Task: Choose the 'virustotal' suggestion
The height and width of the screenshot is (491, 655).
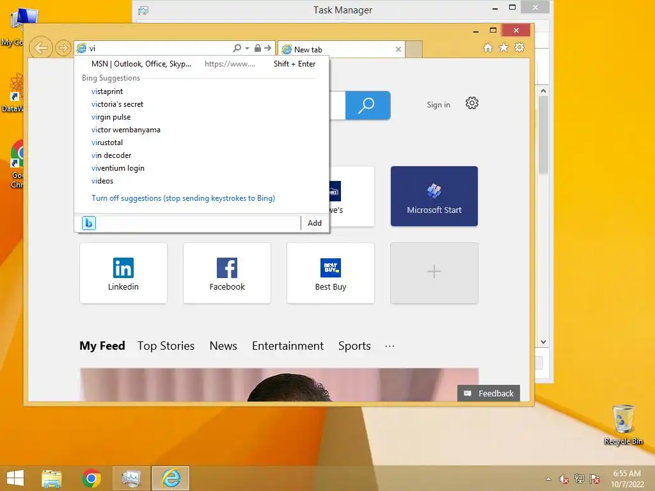Action: click(x=107, y=143)
